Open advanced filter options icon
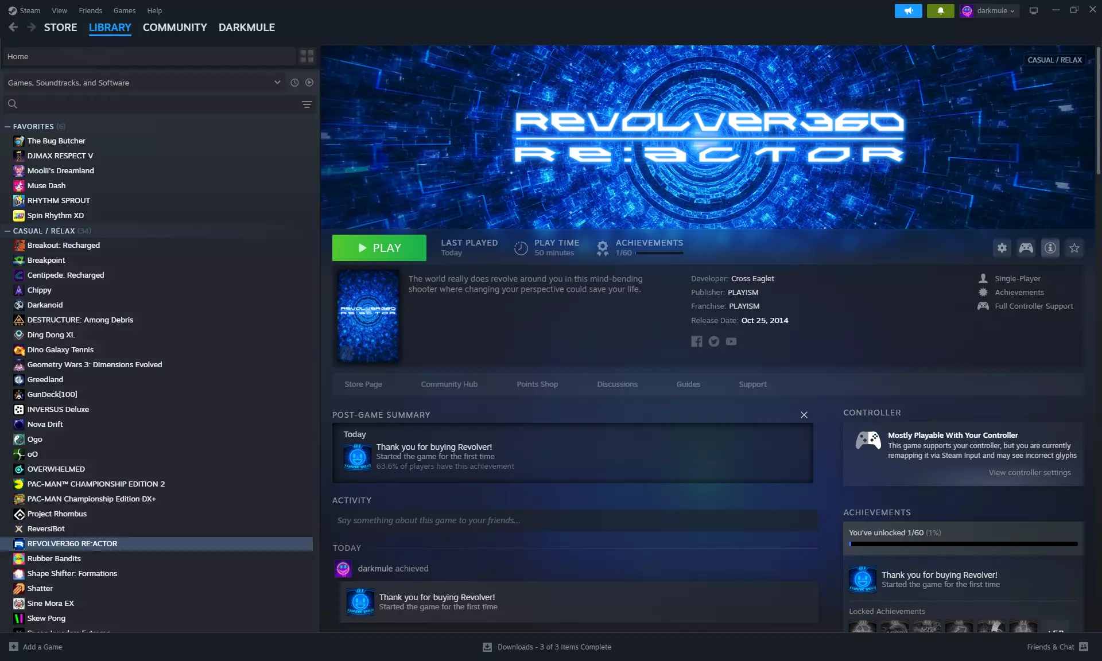This screenshot has width=1102, height=661. click(306, 104)
